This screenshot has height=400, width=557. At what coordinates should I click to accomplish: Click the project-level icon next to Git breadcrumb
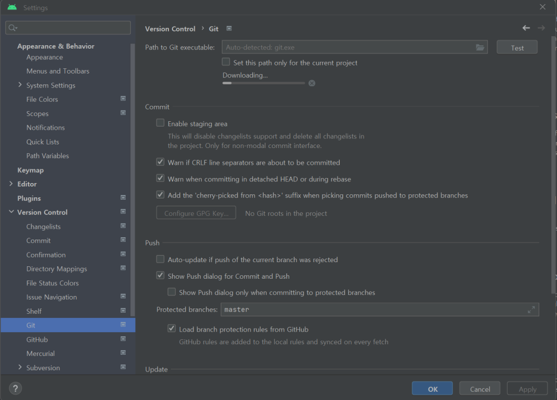(229, 29)
